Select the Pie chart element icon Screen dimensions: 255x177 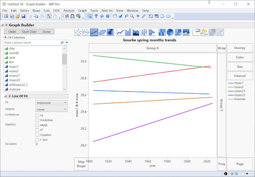pyautogui.click(x=170, y=32)
